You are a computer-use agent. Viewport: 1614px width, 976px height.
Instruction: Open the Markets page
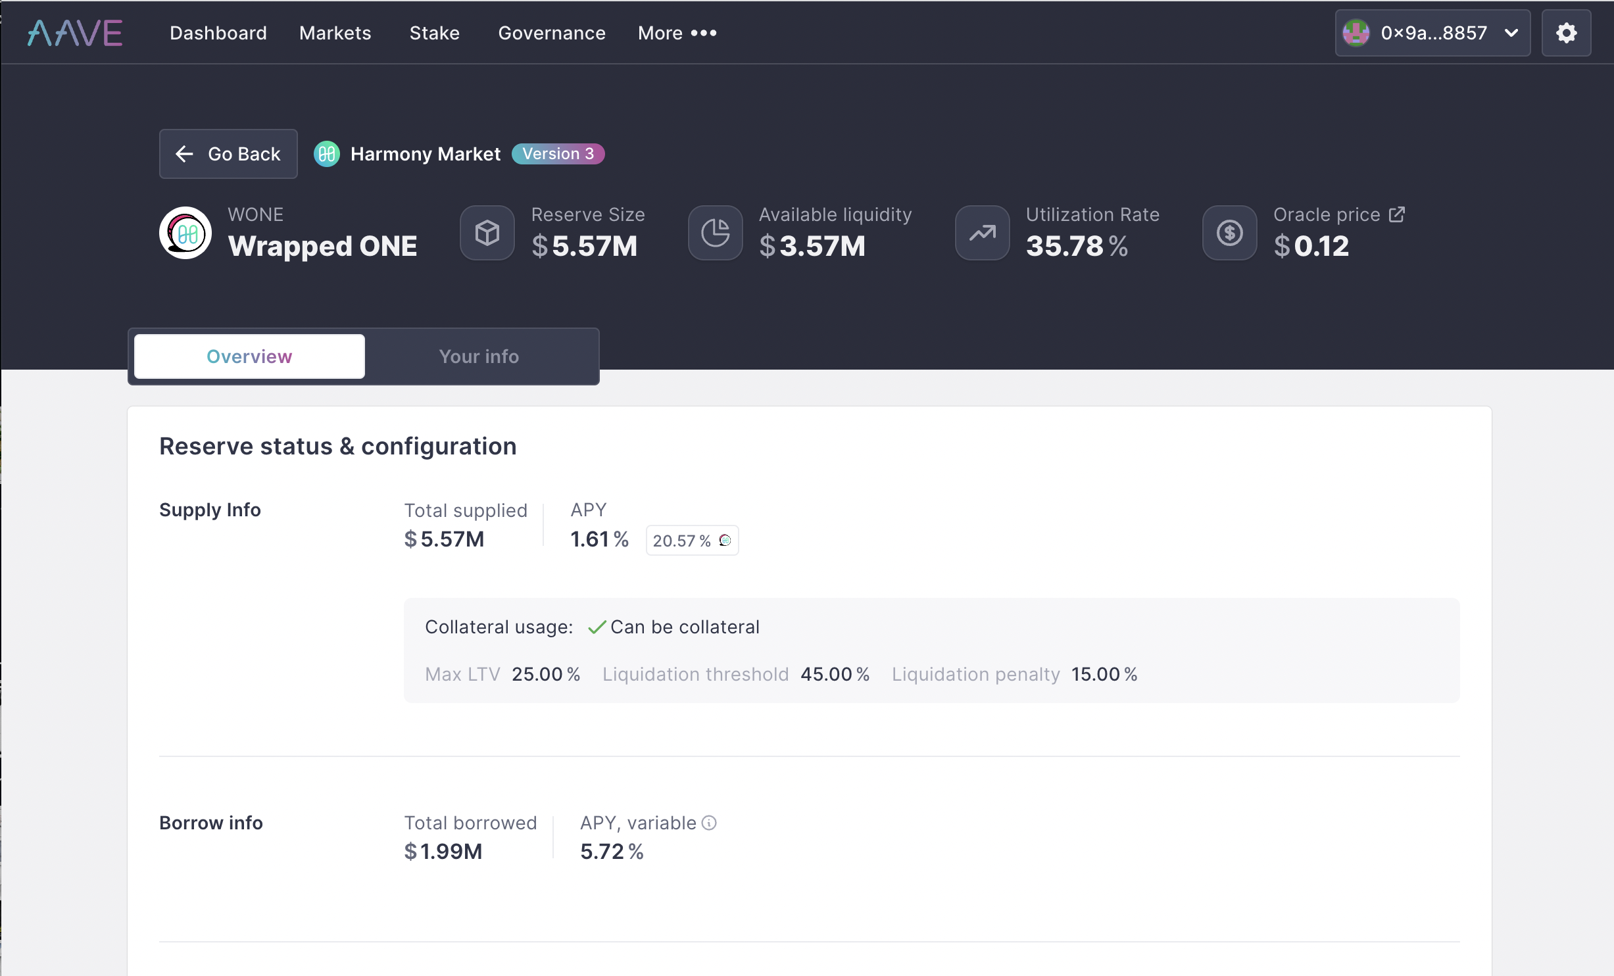tap(335, 33)
